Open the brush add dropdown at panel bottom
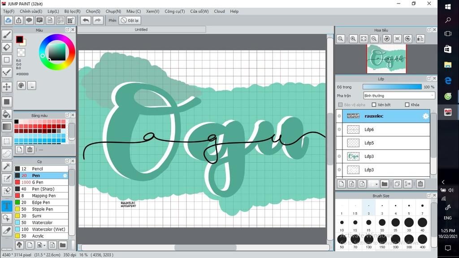Viewport: 459px width, 258px height. [x=44, y=245]
